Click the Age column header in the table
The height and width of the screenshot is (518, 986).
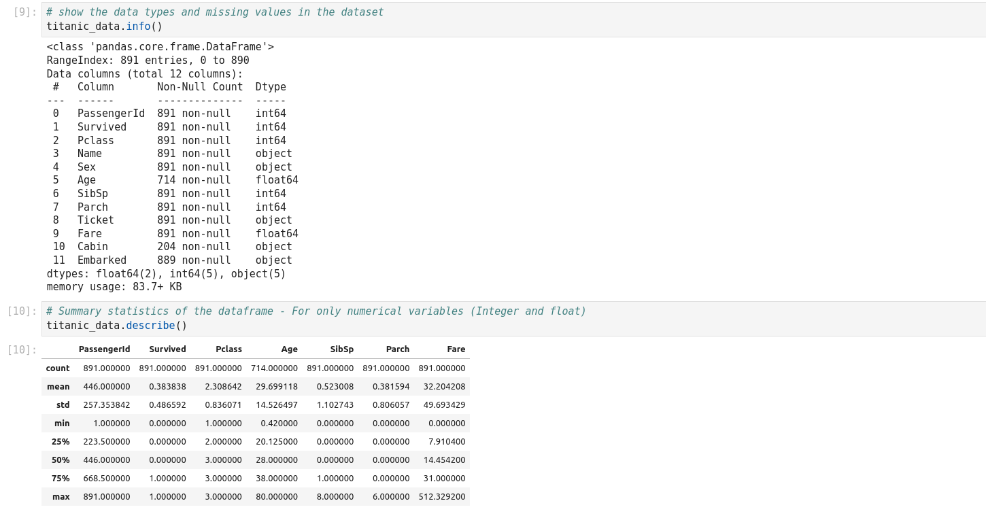pos(289,349)
